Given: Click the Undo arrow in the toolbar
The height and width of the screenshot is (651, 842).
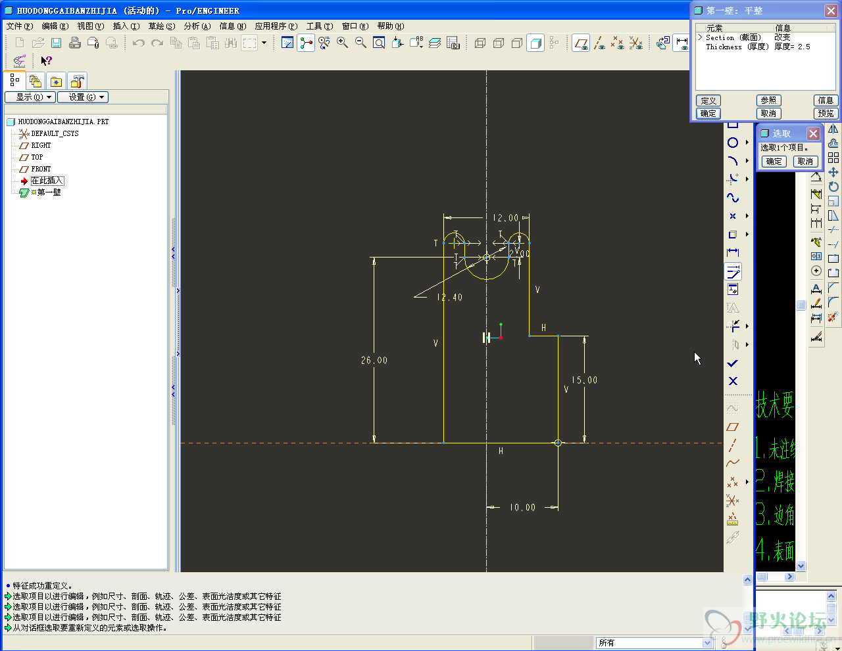Looking at the screenshot, I should (138, 43).
